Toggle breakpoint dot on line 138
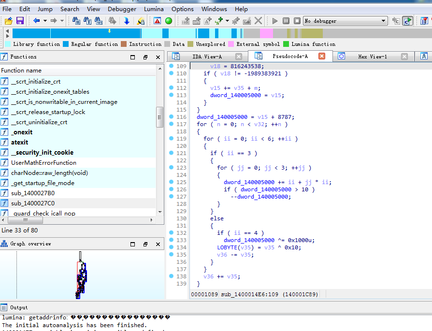Image resolution: width=432 pixels, height=331 pixels. tap(171, 276)
